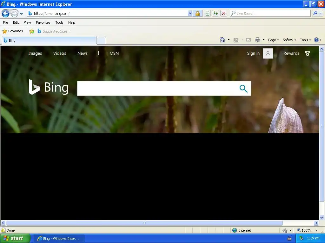Click the 100% zoom level button
The width and height of the screenshot is (325, 243).
[304, 230]
